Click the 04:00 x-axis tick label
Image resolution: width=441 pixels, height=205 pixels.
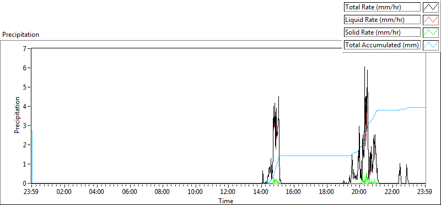[97, 192]
